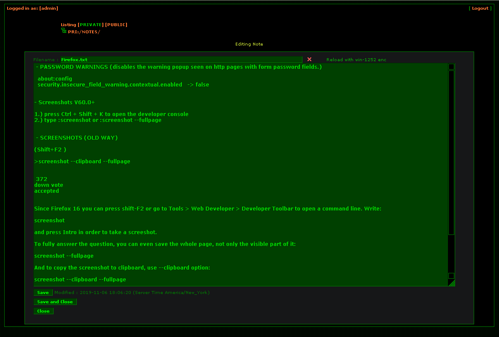Place cursor on the about:config line

point(55,79)
